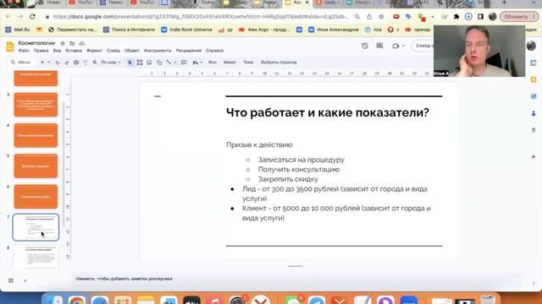This screenshot has width=542, height=304.
Task: Open the Расширения menu
Action: [x=188, y=51]
